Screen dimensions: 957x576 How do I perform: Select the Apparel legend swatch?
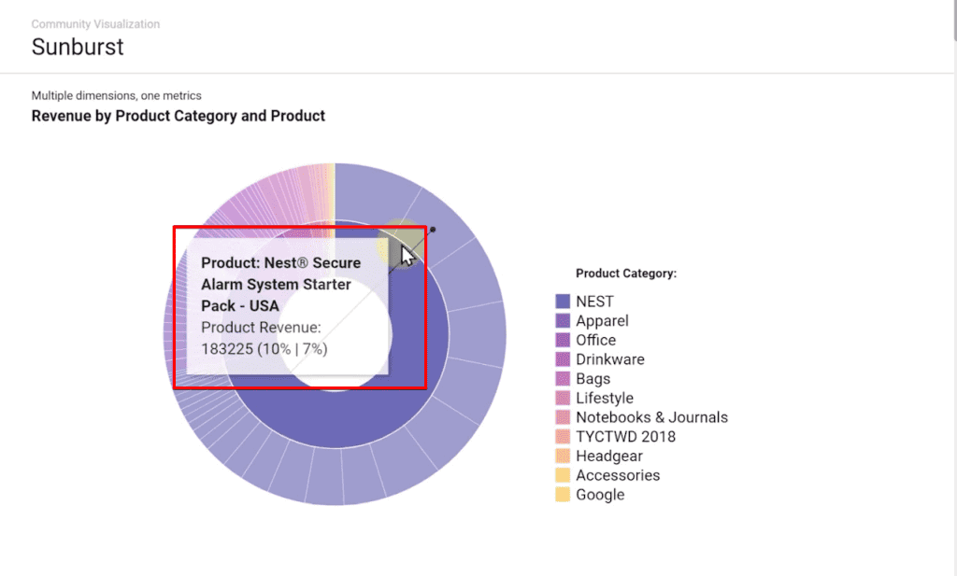[562, 320]
